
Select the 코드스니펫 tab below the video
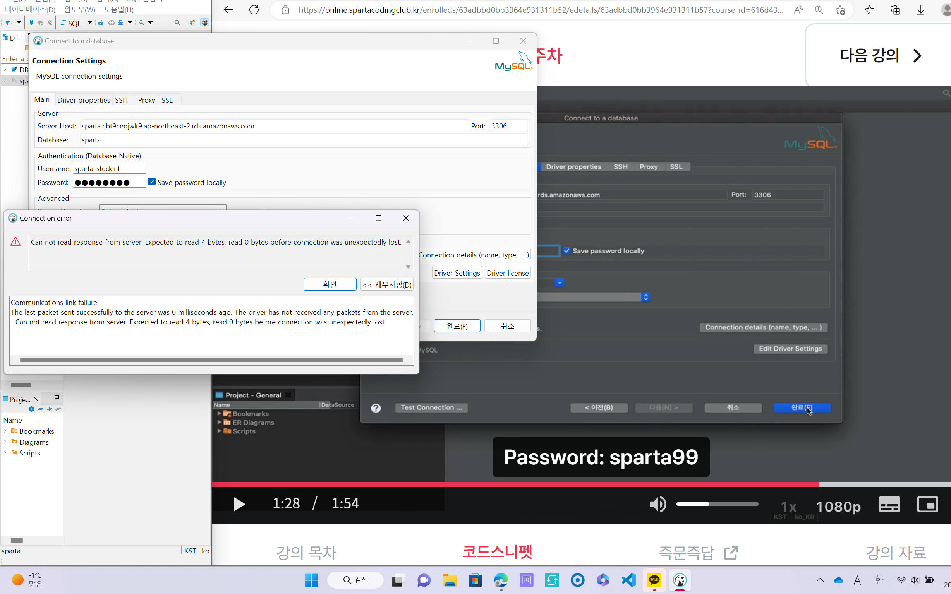[498, 552]
